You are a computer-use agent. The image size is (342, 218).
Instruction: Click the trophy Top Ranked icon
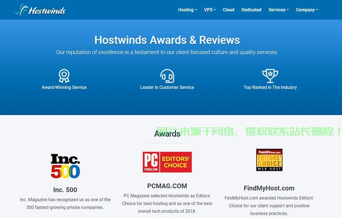270,76
